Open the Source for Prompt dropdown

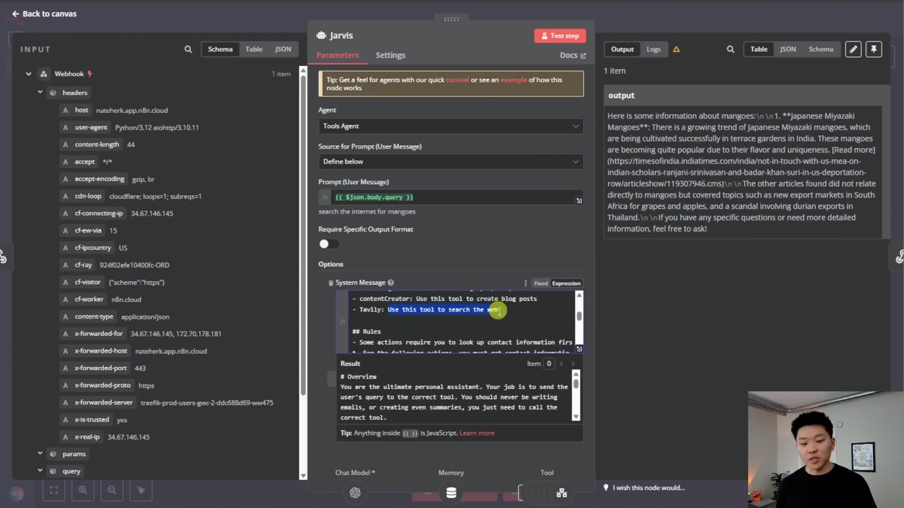[x=451, y=161]
